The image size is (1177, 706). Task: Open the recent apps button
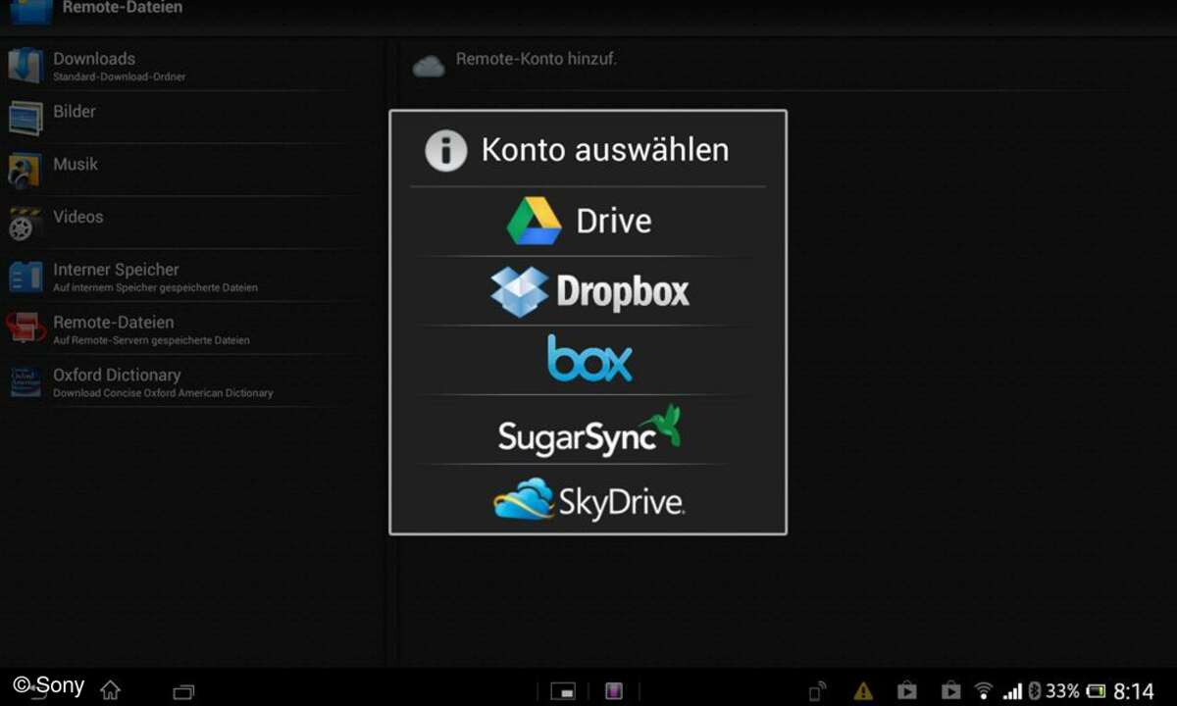[x=183, y=691]
